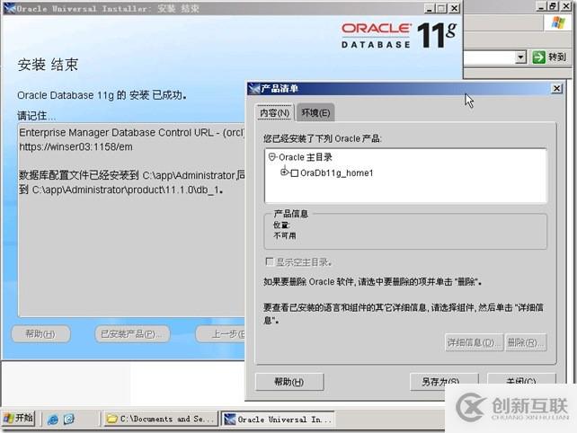
Task: Switch to the 内容(N) tab
Action: coord(274,113)
